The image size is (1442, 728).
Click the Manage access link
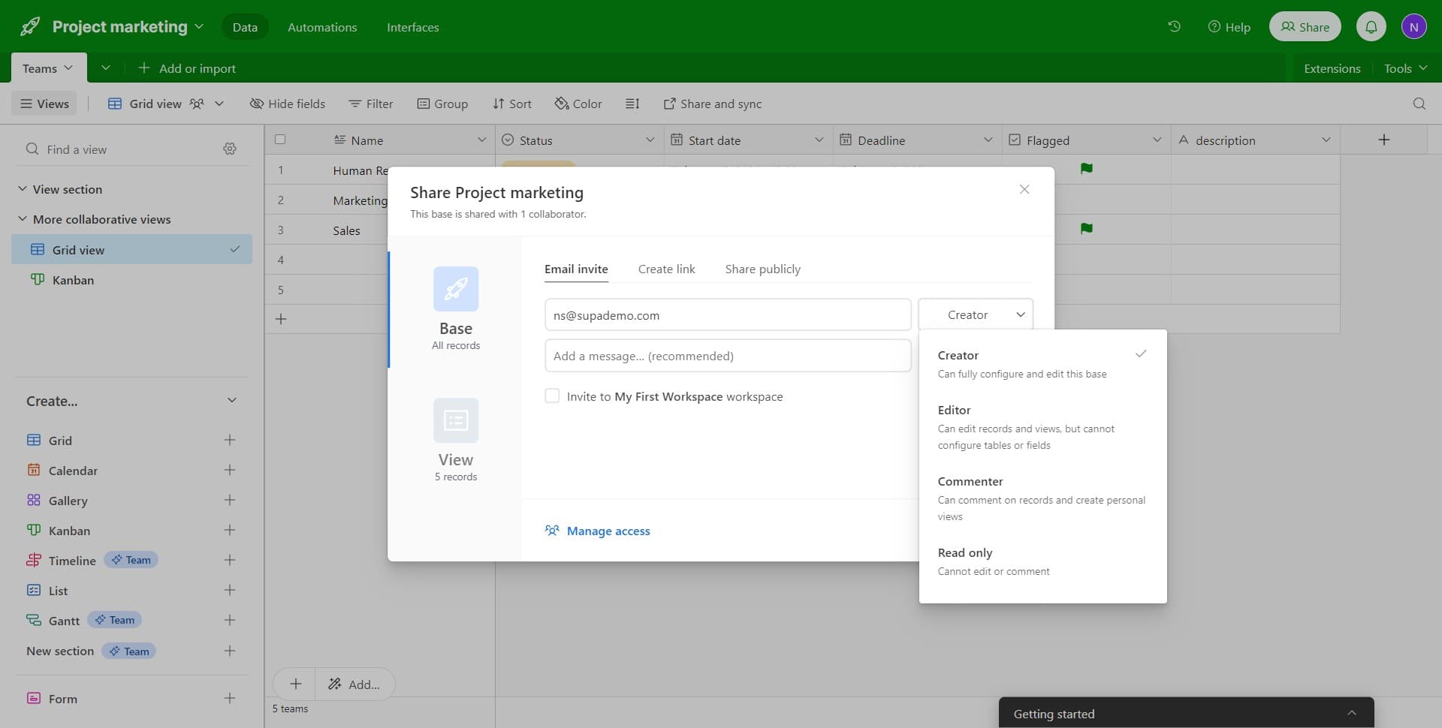point(608,531)
